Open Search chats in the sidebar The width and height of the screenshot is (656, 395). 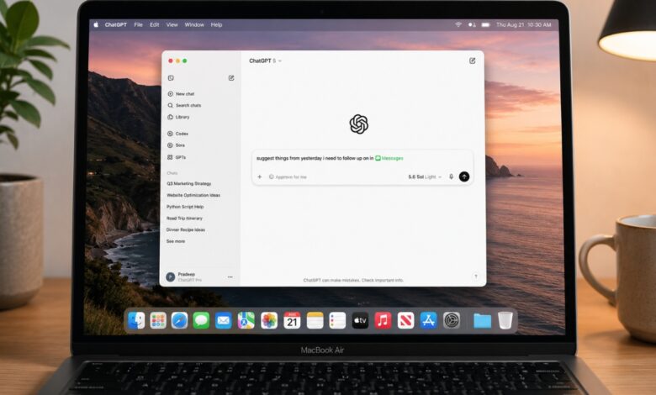184,105
